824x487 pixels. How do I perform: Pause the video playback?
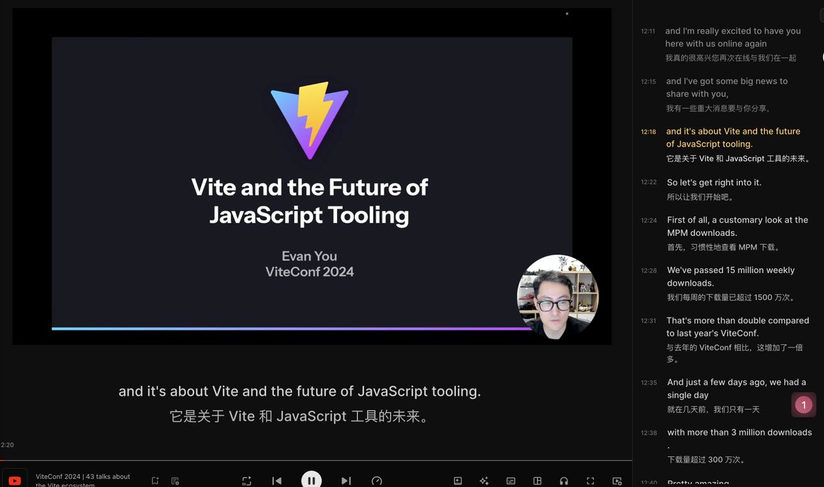coord(311,480)
